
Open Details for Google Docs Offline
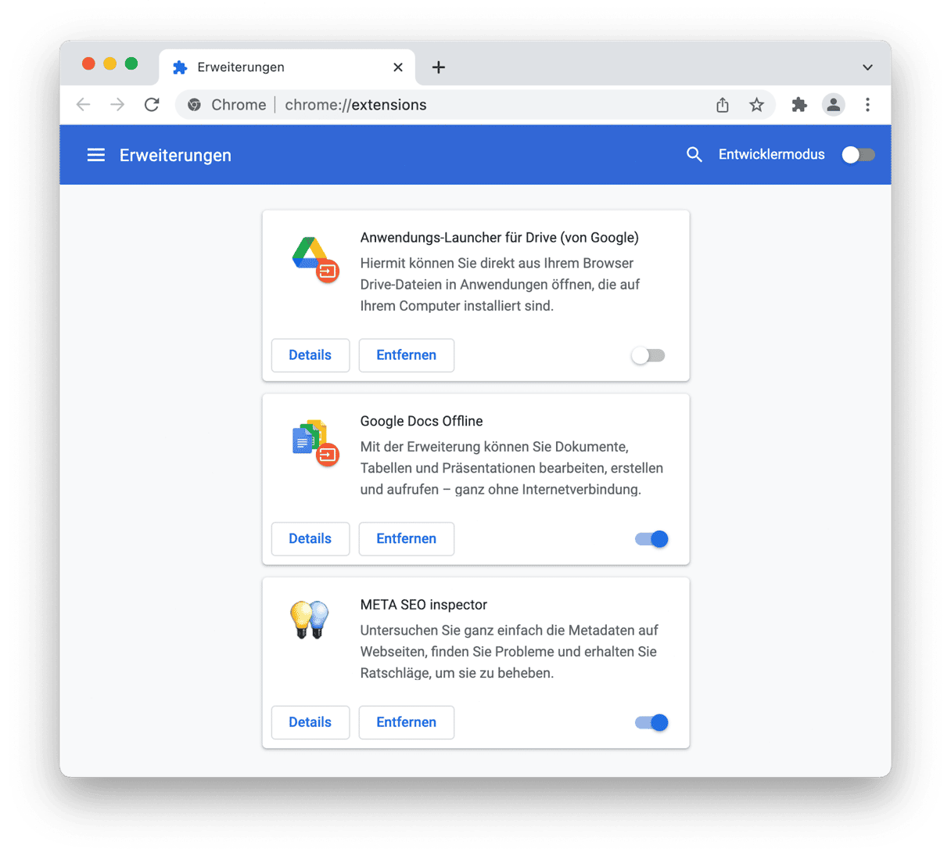(310, 539)
